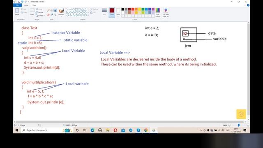Click the zoom out minus button
Image resolution: width=263 pixels, height=148 pixels.
click(229, 125)
